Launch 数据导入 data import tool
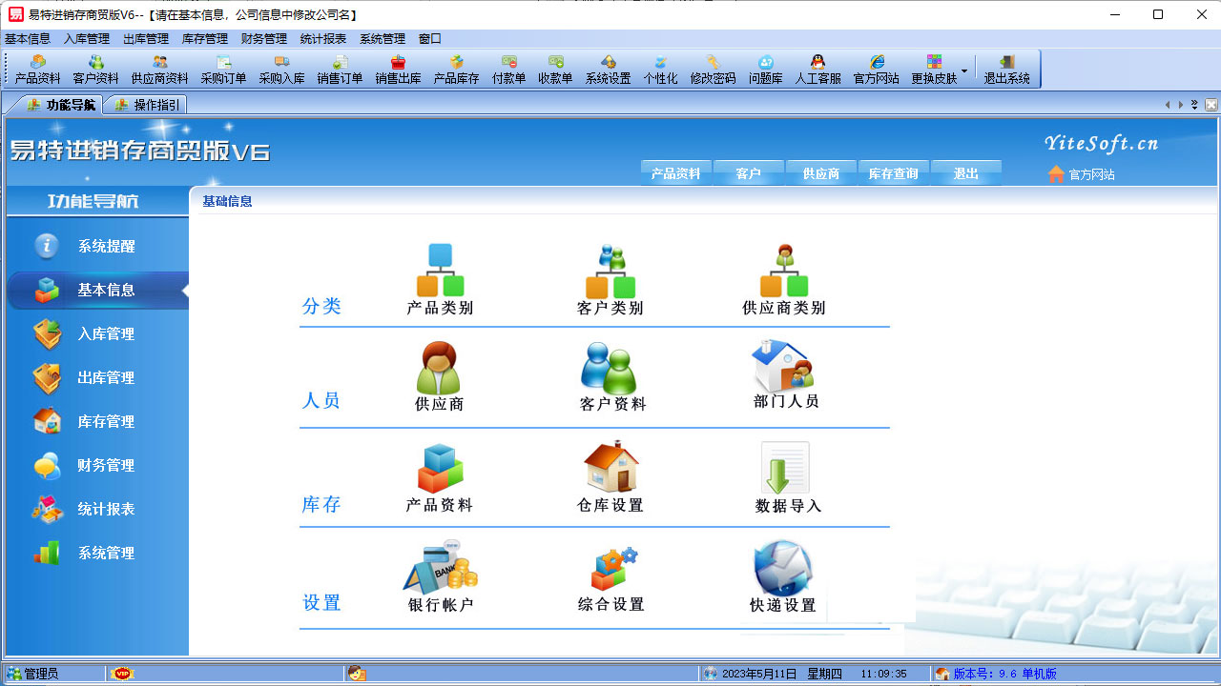The width and height of the screenshot is (1221, 686). 783,472
